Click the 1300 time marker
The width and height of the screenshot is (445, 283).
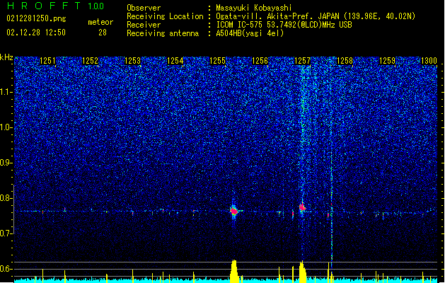pyautogui.click(x=429, y=60)
